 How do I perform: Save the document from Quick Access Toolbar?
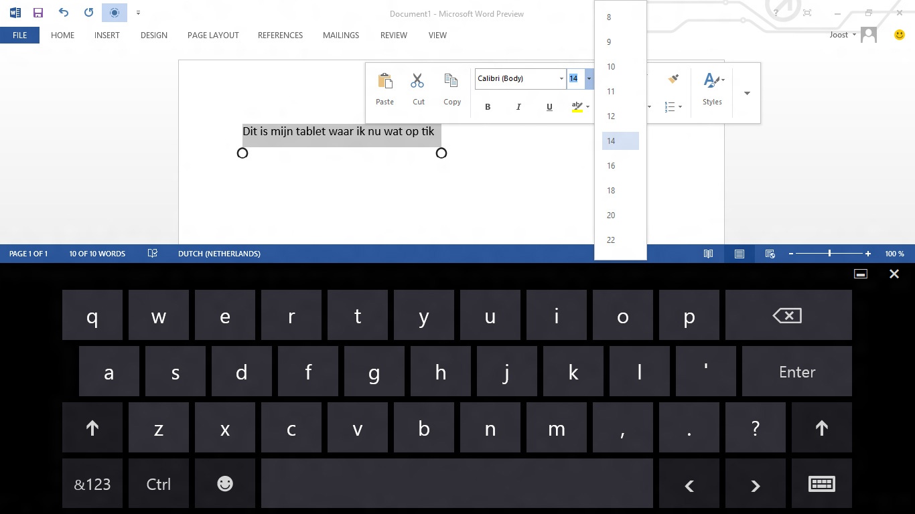38,13
